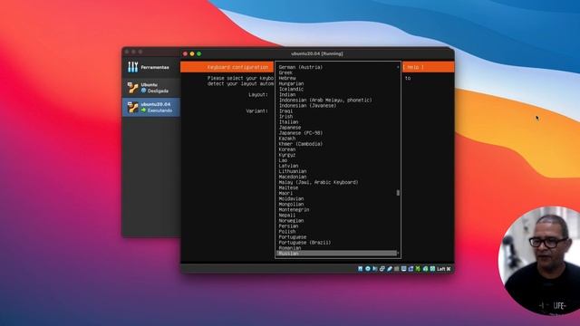580x326 pixels.
Task: Click the green virtualization features indicator icon
Action: click(x=418, y=269)
